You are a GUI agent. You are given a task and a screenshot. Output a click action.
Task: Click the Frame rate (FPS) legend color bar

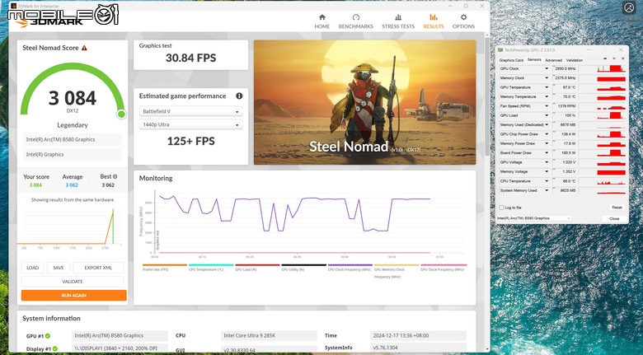[164, 265]
